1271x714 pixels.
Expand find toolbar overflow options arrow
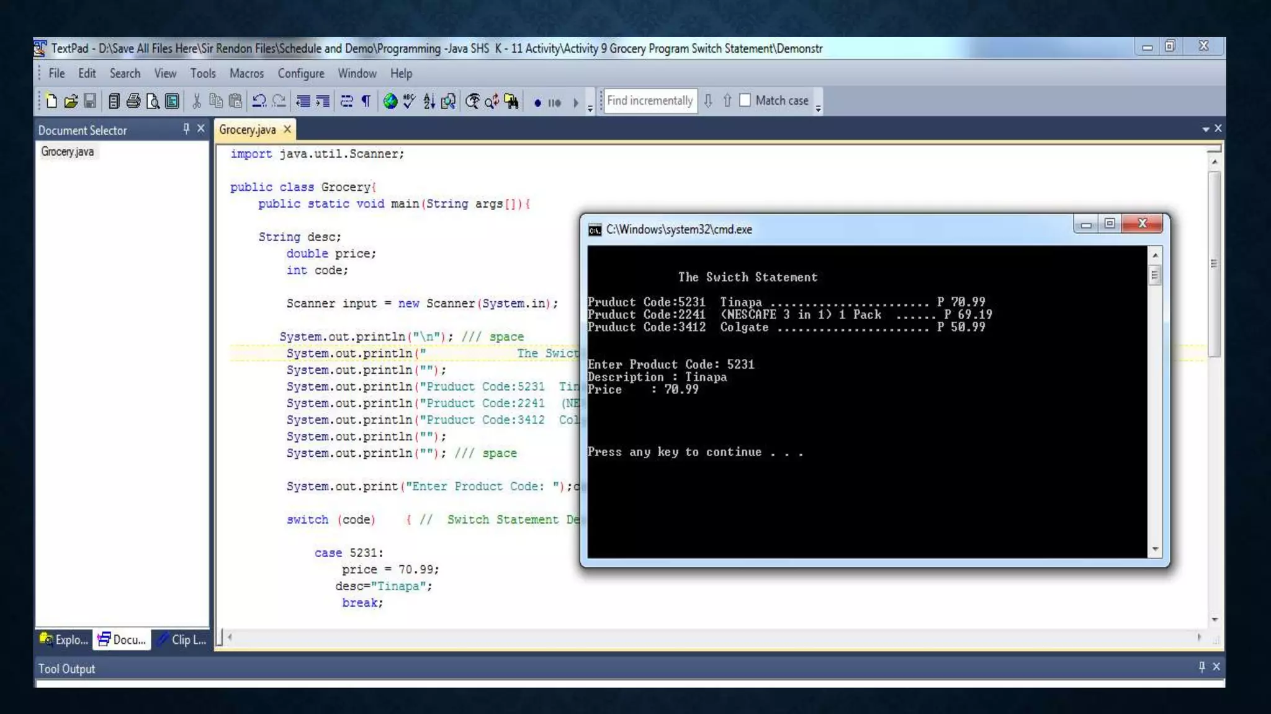point(819,108)
